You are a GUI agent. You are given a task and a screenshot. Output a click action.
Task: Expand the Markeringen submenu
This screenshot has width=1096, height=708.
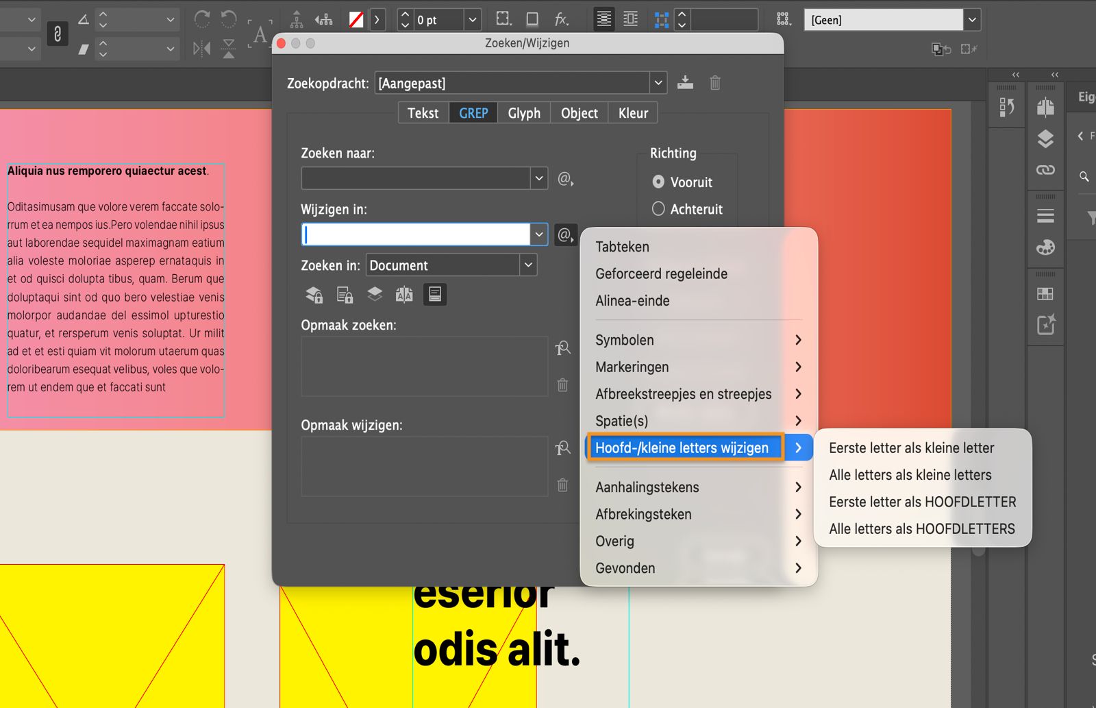pos(699,367)
